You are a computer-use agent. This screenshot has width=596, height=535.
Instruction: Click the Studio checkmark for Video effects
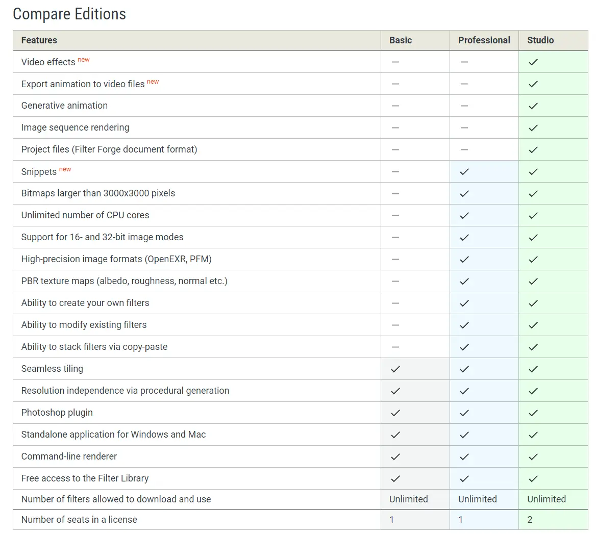pyautogui.click(x=533, y=62)
